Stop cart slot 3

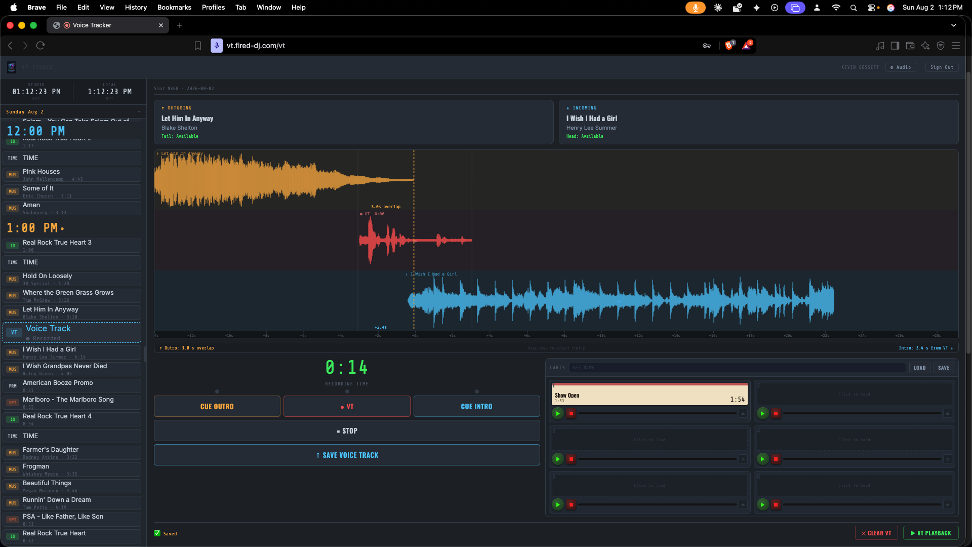(571, 459)
